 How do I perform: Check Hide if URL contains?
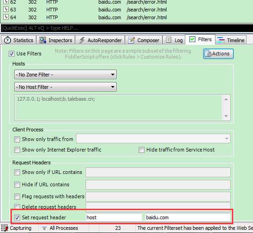point(17,184)
